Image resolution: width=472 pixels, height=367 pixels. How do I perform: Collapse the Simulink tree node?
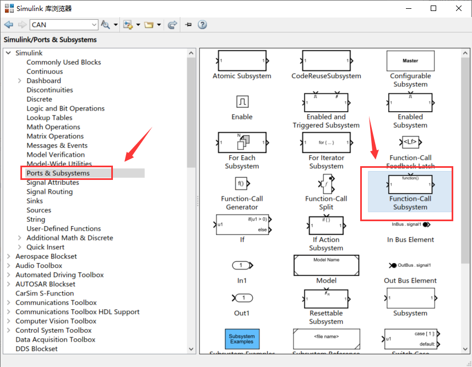click(8, 53)
